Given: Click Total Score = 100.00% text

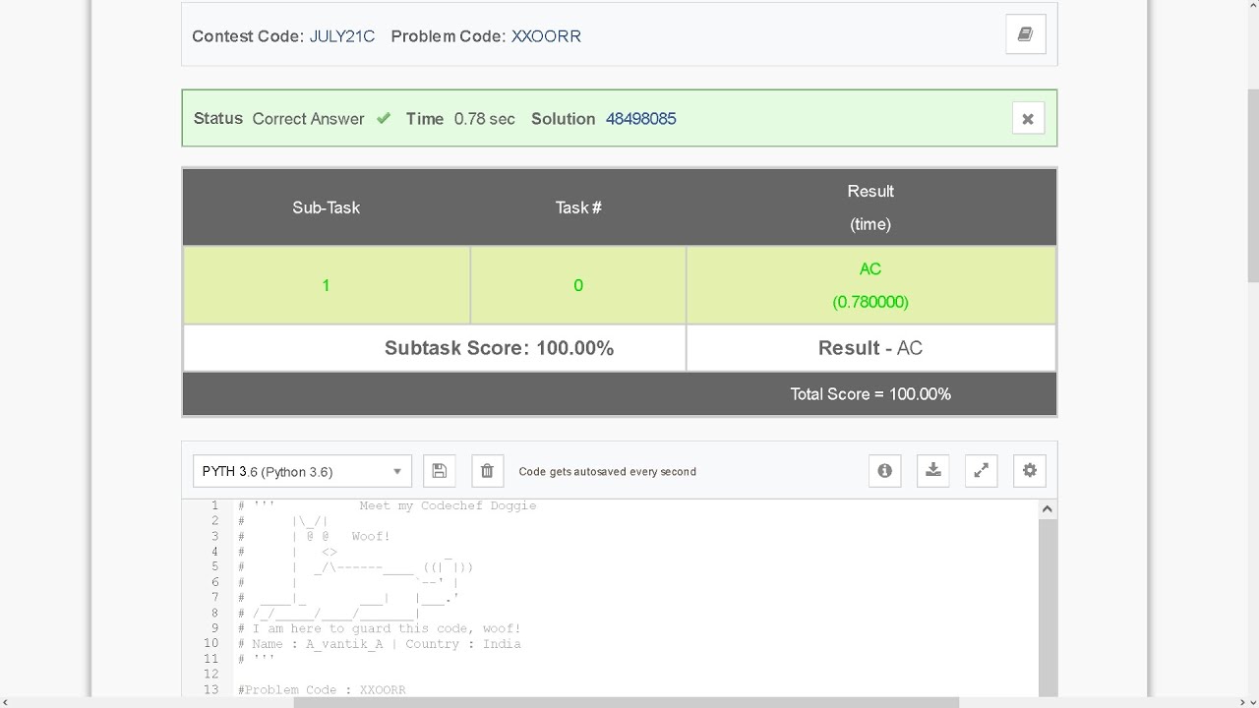Looking at the screenshot, I should pos(870,394).
